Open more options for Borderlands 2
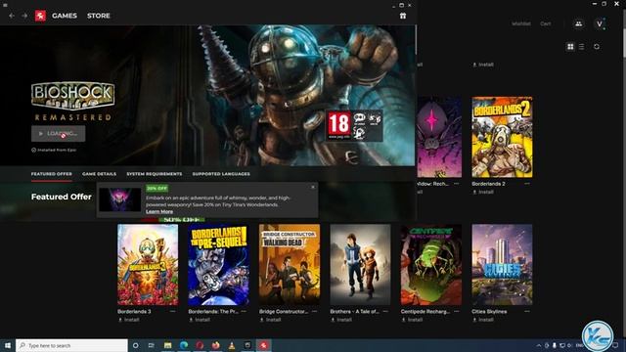 pos(527,184)
